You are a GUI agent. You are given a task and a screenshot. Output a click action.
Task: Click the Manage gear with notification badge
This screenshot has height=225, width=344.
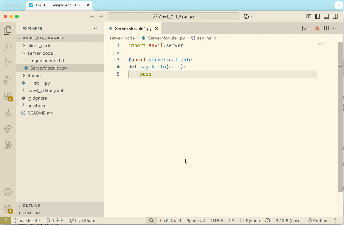click(x=8, y=208)
